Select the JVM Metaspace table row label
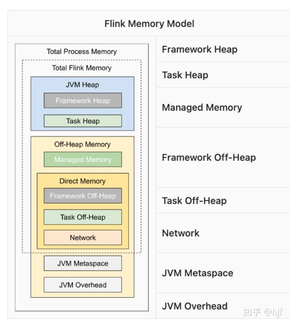 pyautogui.click(x=198, y=273)
